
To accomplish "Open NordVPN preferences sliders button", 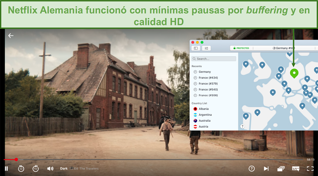I will pyautogui.click(x=206, y=48).
